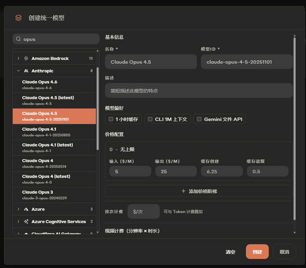Click the 模型ID input field
Screen dimensions: 306x268
click(x=247, y=62)
